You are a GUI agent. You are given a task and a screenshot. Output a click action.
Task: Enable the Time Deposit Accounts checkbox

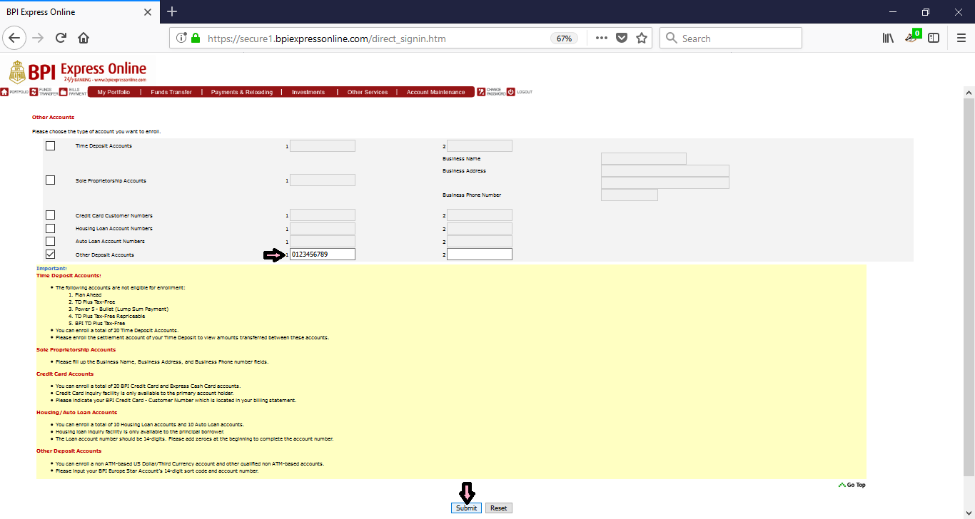(50, 145)
